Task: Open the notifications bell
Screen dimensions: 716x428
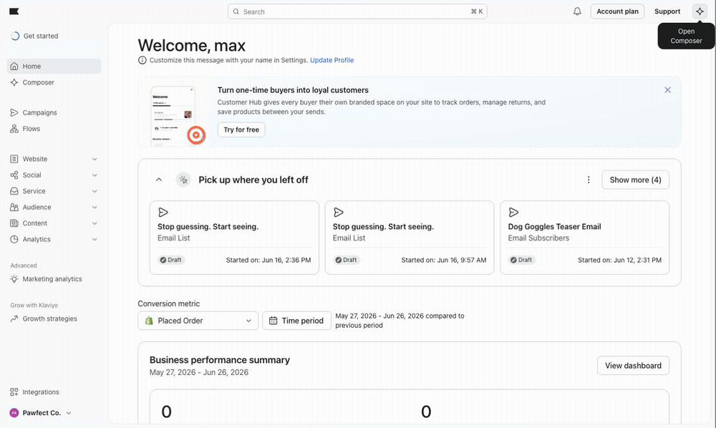Action: 577,11
